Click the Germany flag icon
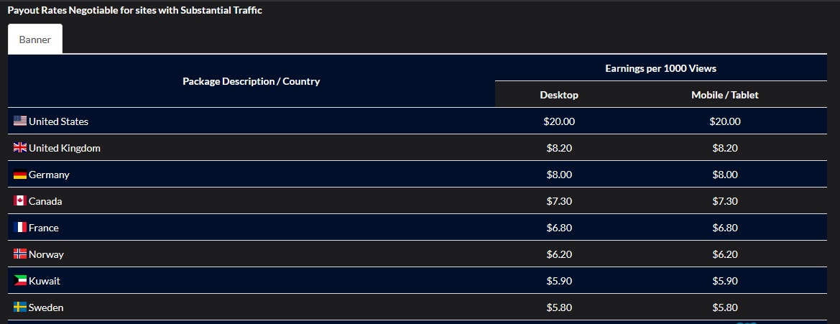 point(20,175)
